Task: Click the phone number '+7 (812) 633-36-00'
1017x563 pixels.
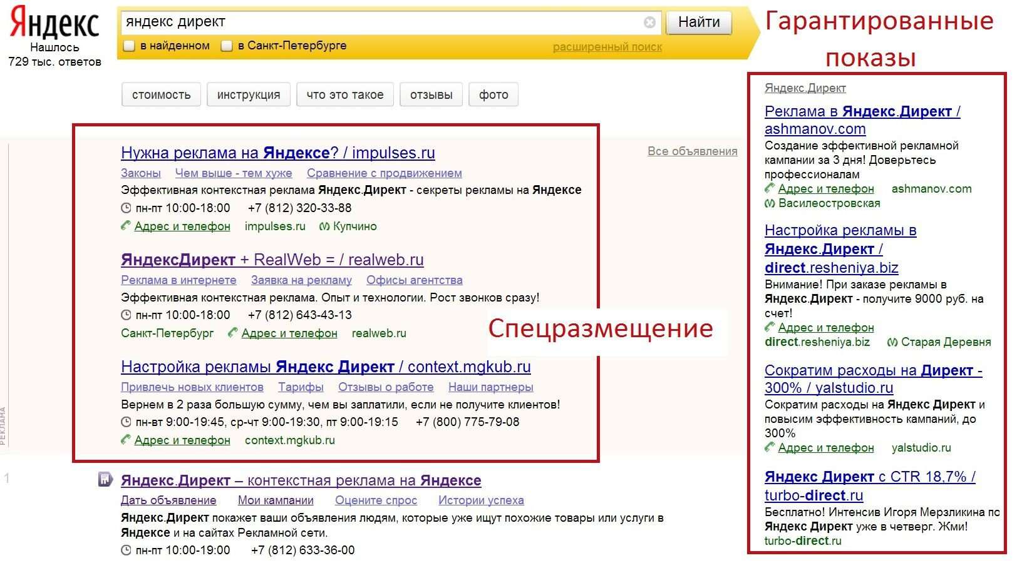Action: tap(303, 550)
